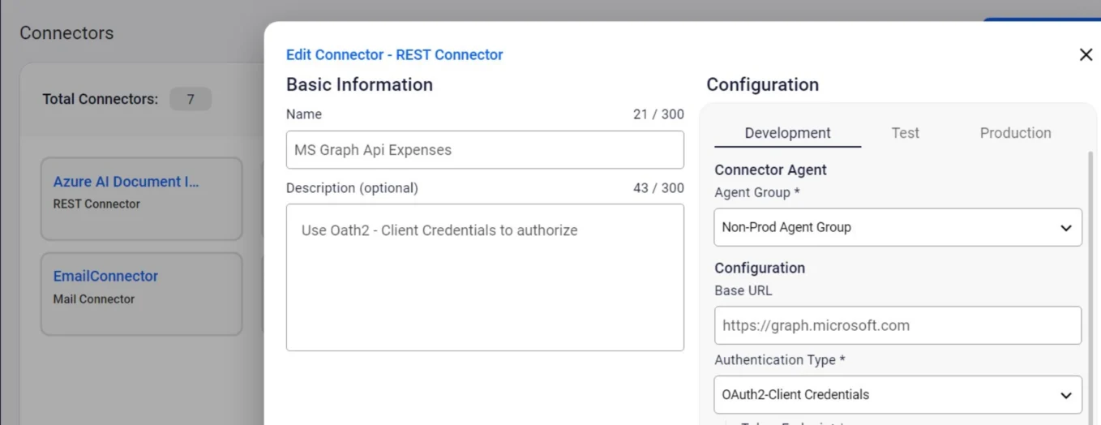Click the Name input field

pos(485,150)
